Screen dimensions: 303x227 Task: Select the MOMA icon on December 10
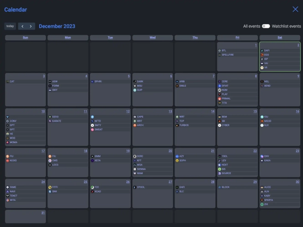pos(7,142)
